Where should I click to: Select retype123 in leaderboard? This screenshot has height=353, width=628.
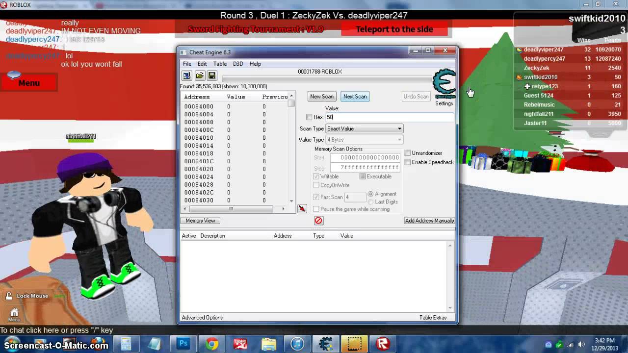coord(545,86)
